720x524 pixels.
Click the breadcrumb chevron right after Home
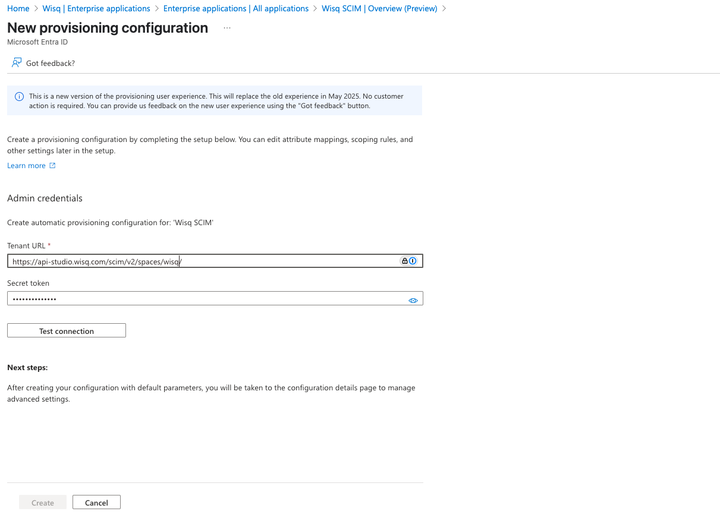[x=36, y=9]
